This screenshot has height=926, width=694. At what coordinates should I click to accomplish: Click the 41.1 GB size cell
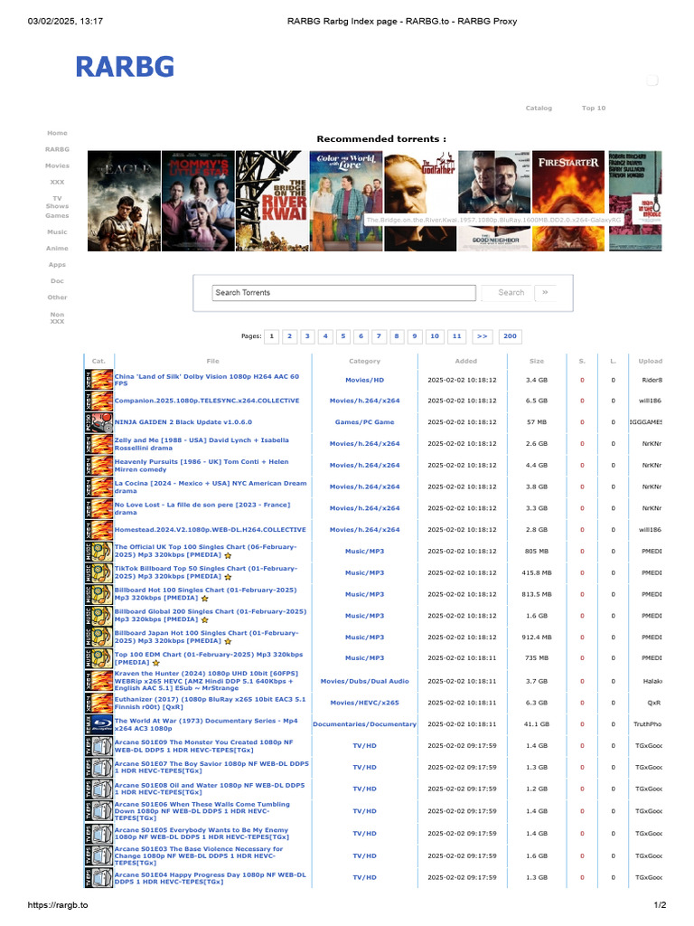coord(537,724)
